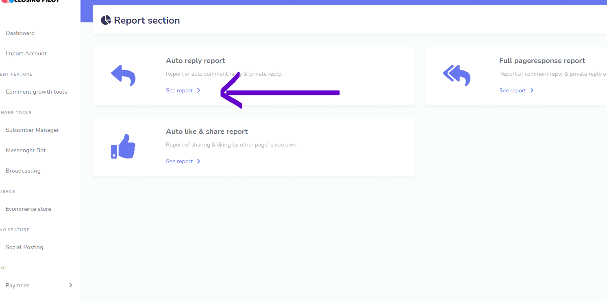Navigate to Broadcasting

pos(23,171)
